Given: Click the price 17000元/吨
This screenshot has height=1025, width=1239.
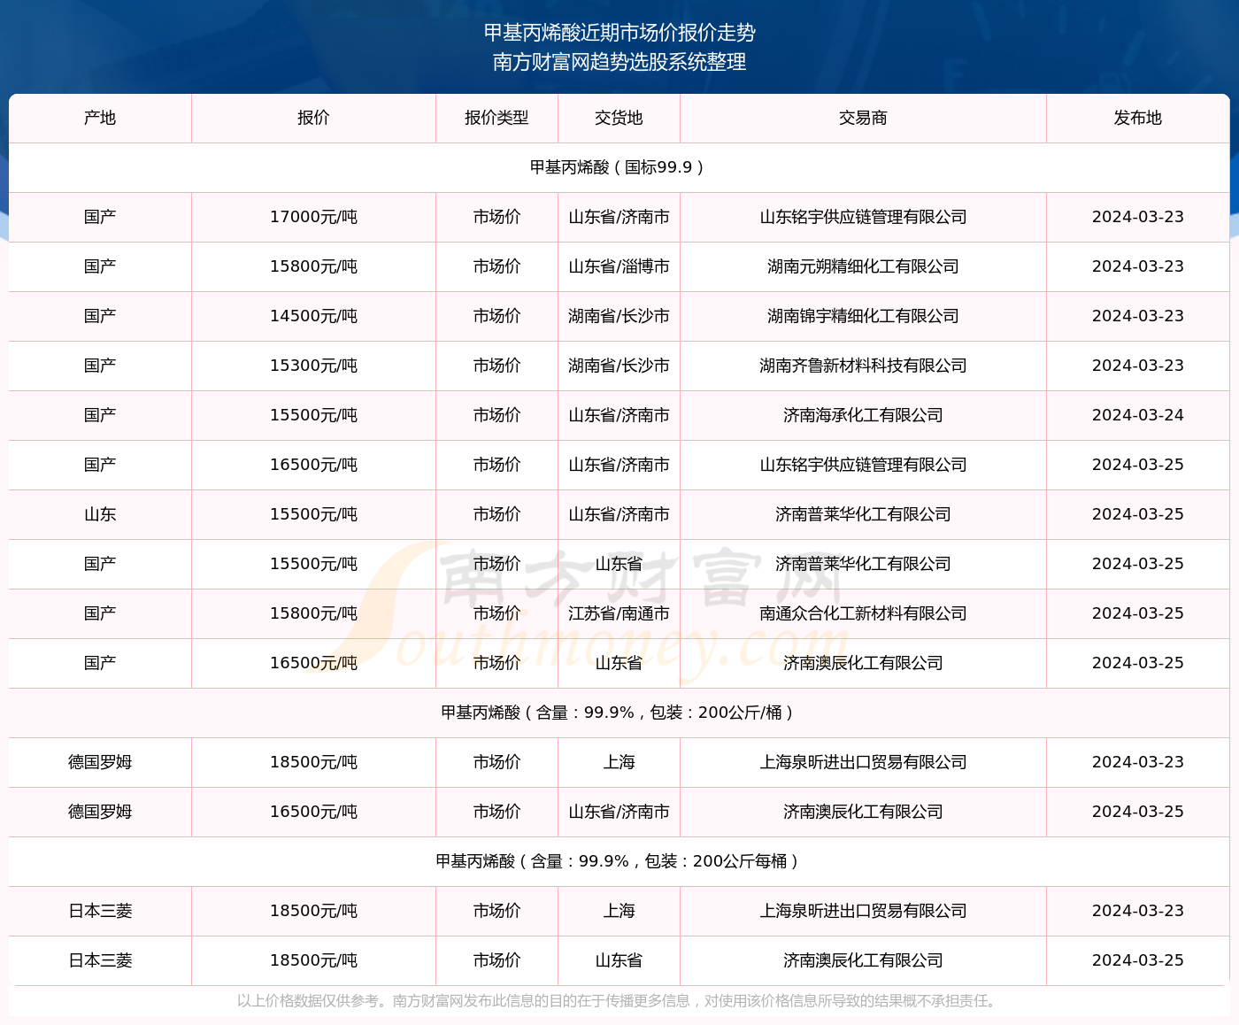Looking at the screenshot, I should point(313,217).
